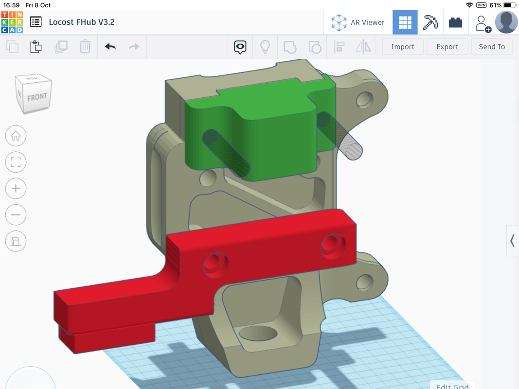
Task: Redo the last undone action
Action: [x=134, y=47]
